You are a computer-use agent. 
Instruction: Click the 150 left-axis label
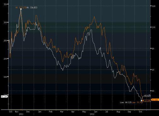click(x=5, y=77)
